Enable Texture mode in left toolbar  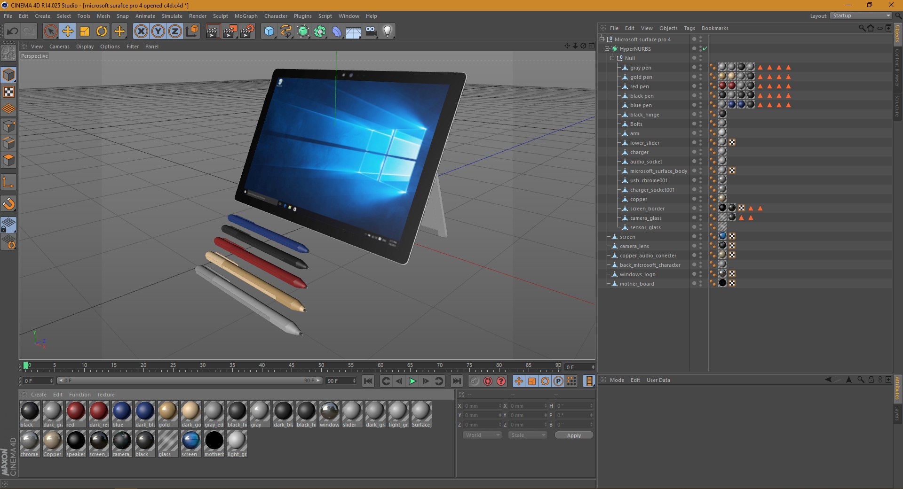[x=9, y=92]
